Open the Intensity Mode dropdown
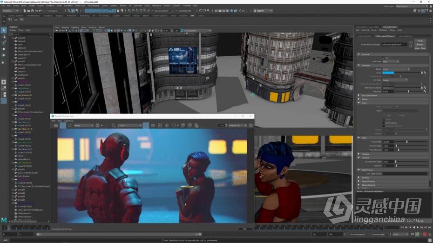 pyautogui.click(x=396, y=69)
